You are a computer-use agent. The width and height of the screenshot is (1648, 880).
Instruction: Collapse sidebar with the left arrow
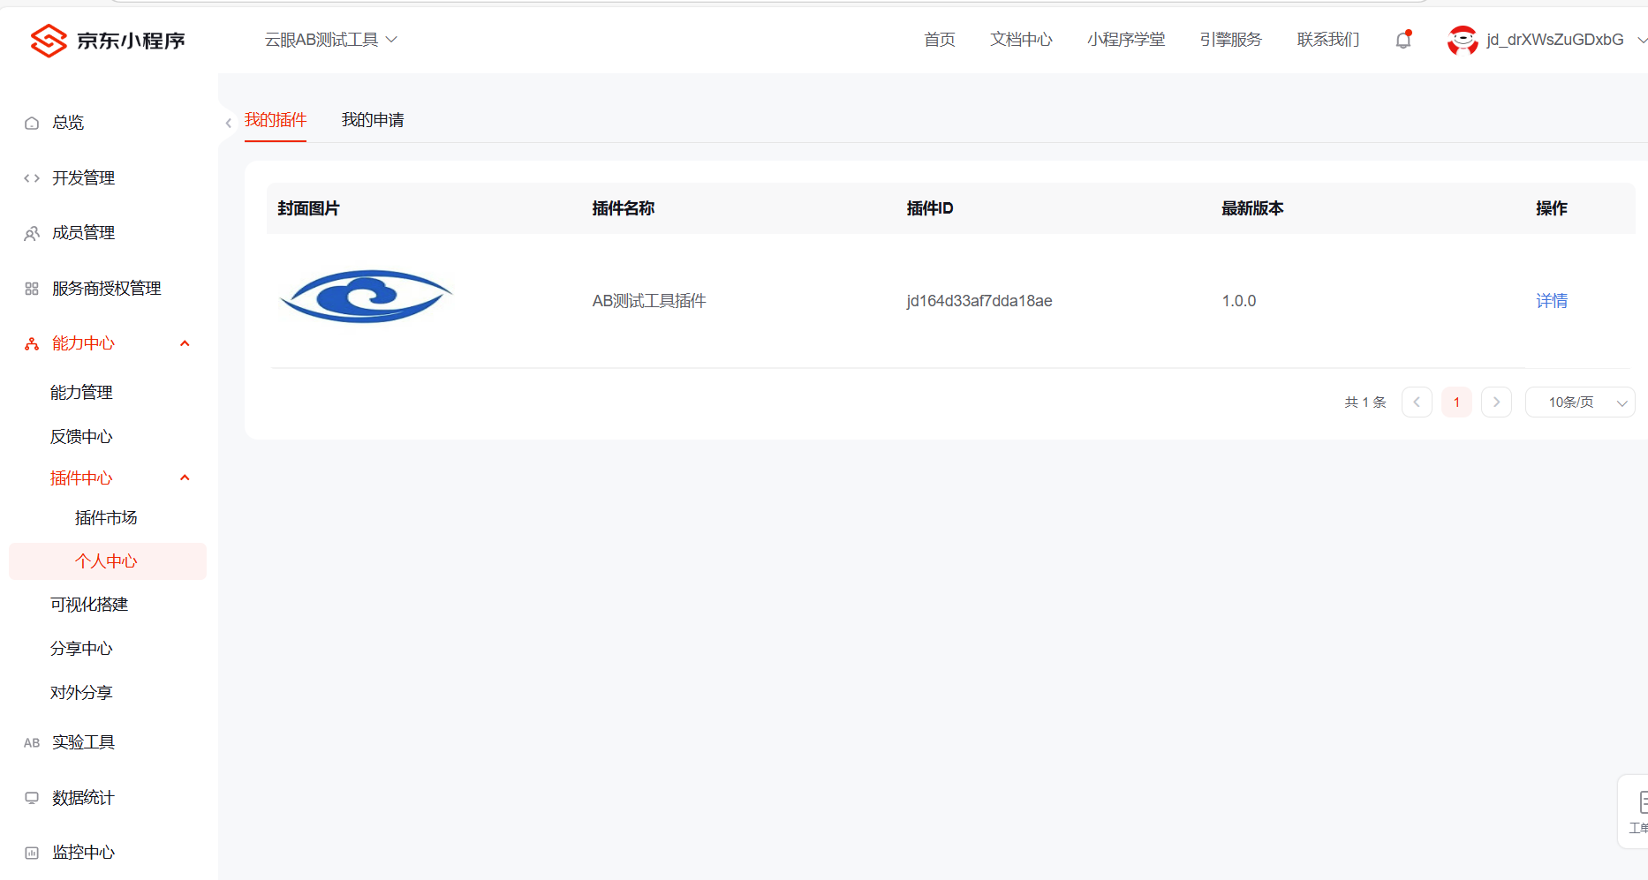pyautogui.click(x=228, y=123)
